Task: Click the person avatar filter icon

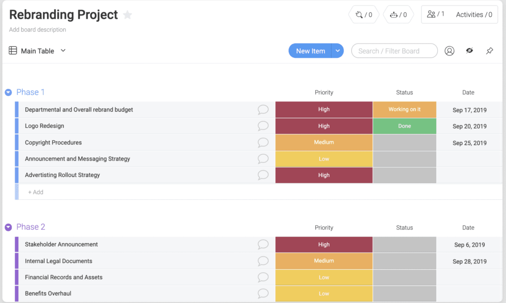Action: coord(449,50)
